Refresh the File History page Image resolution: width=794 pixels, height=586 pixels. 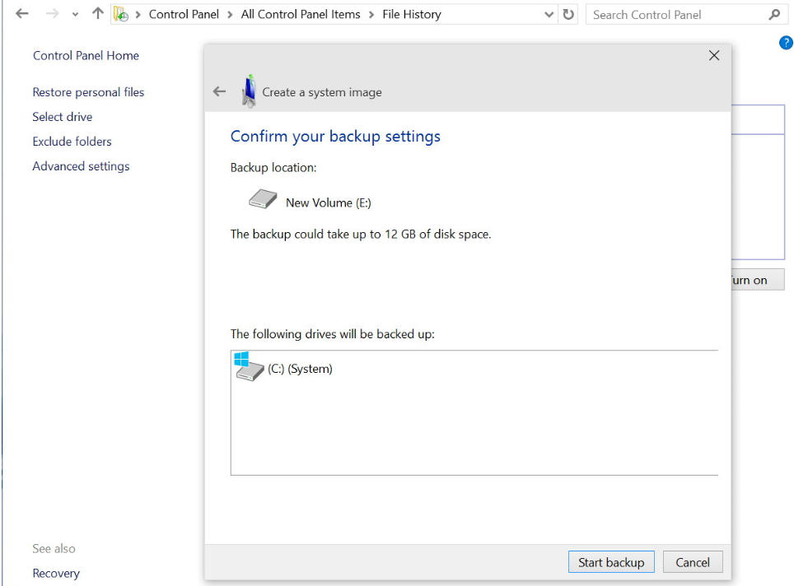pyautogui.click(x=568, y=14)
